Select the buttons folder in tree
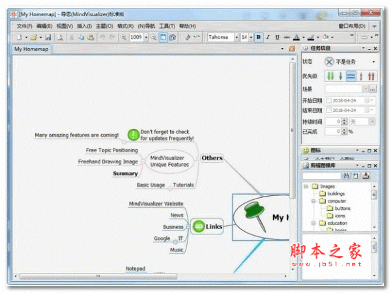Image resolution: width=391 pixels, height=293 pixels. tap(342, 208)
